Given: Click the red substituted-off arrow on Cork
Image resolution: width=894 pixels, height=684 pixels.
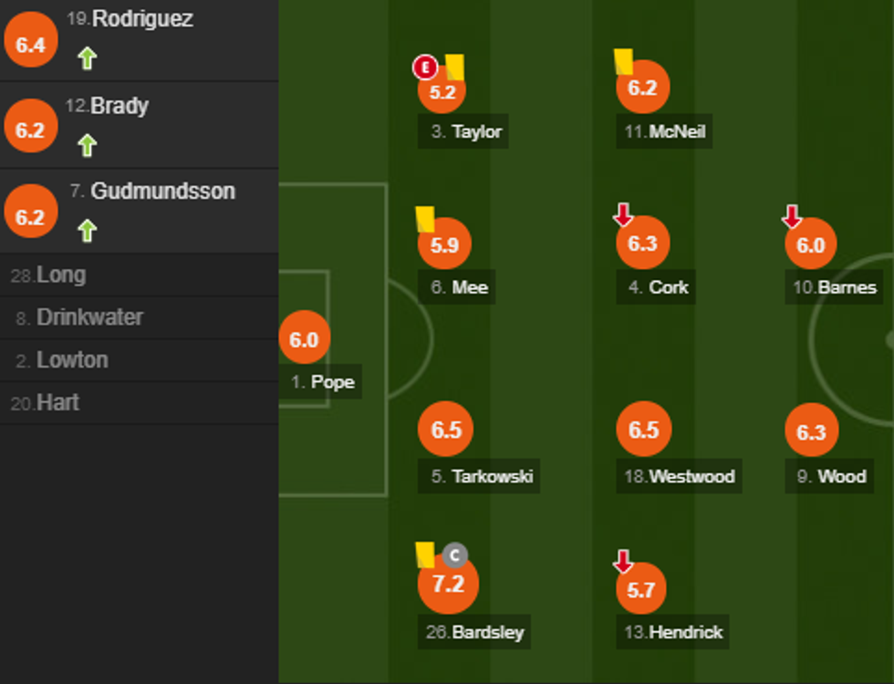Looking at the screenshot, I should [623, 215].
